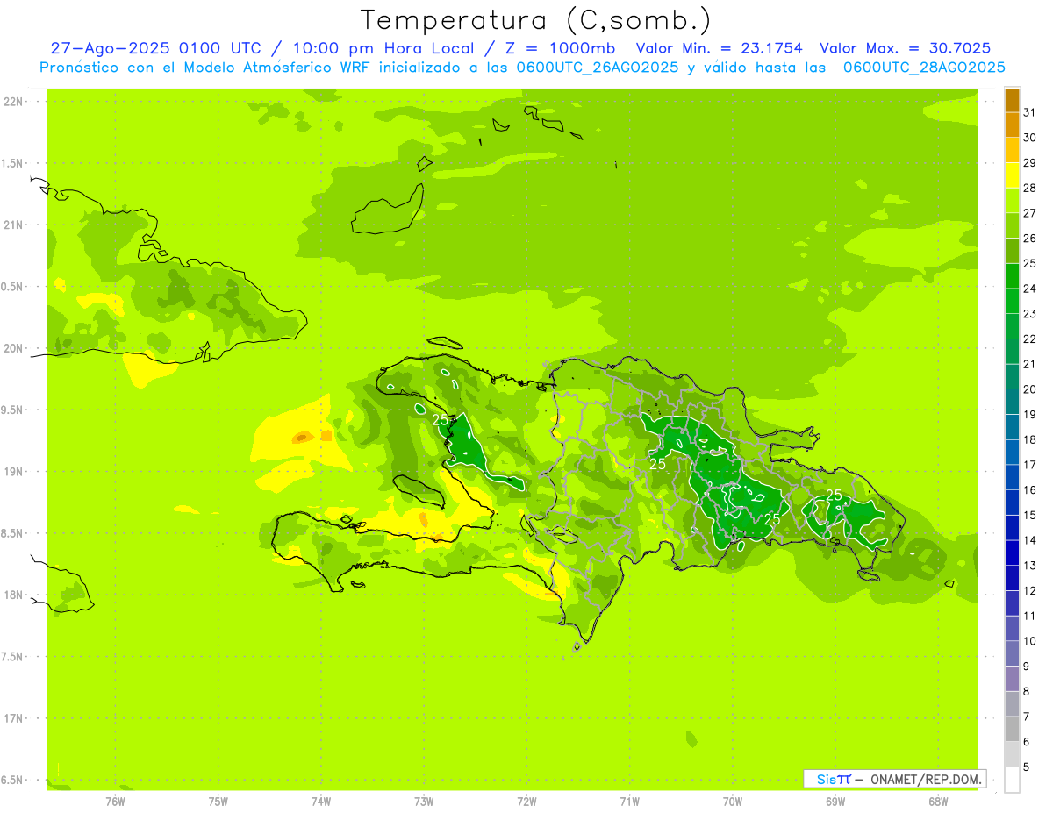Select dark orange legend swatch above 31

pos(1012,100)
